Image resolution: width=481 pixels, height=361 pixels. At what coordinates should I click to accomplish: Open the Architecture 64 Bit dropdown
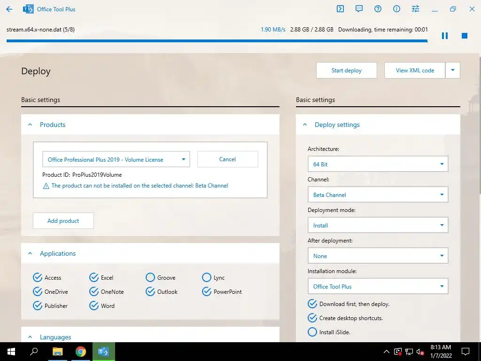[x=378, y=164]
